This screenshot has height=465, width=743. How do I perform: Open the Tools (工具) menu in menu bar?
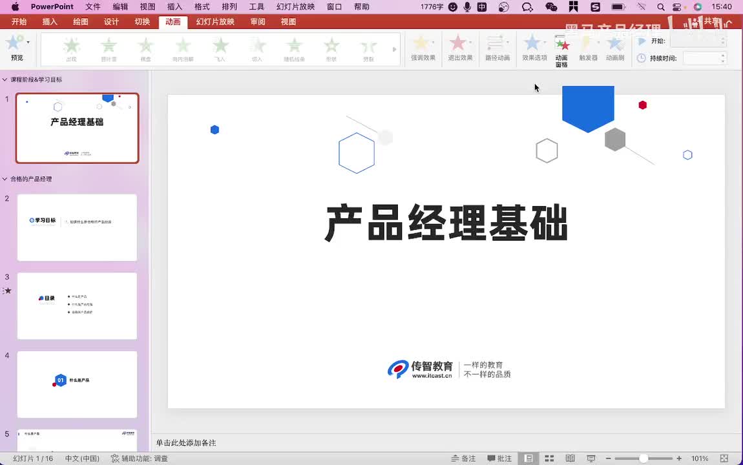pos(256,6)
